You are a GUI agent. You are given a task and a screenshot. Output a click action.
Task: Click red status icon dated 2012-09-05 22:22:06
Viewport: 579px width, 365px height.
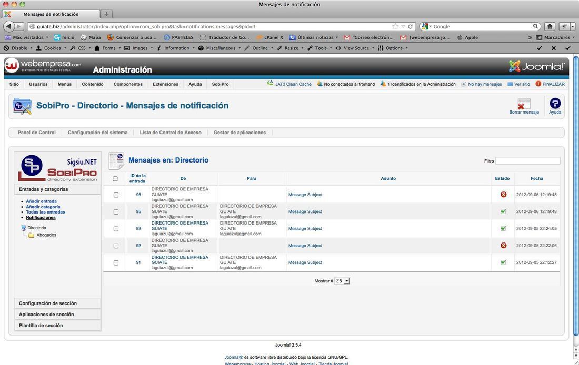[503, 246]
